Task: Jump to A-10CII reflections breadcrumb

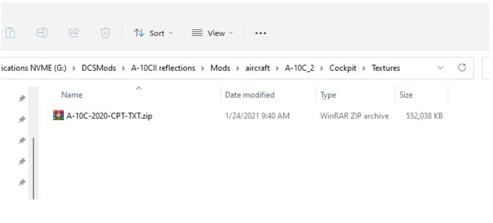Action: click(x=163, y=68)
